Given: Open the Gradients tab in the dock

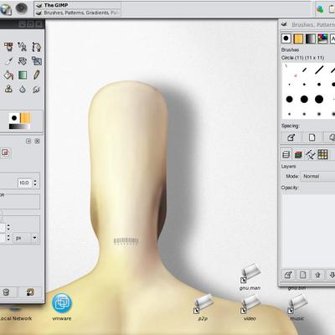Looking at the screenshot, I should coord(310,39).
